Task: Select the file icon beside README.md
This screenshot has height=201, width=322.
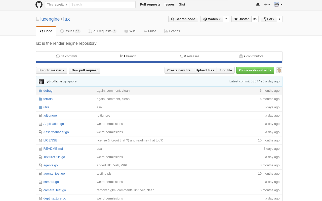Action: (40, 149)
